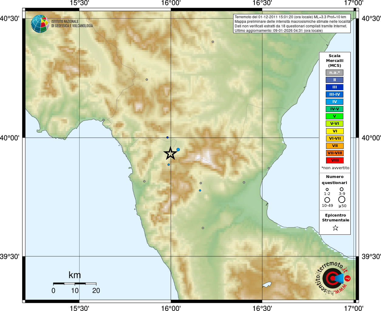Click the ≥50 questionnaires circle symbol

pyautogui.click(x=342, y=200)
